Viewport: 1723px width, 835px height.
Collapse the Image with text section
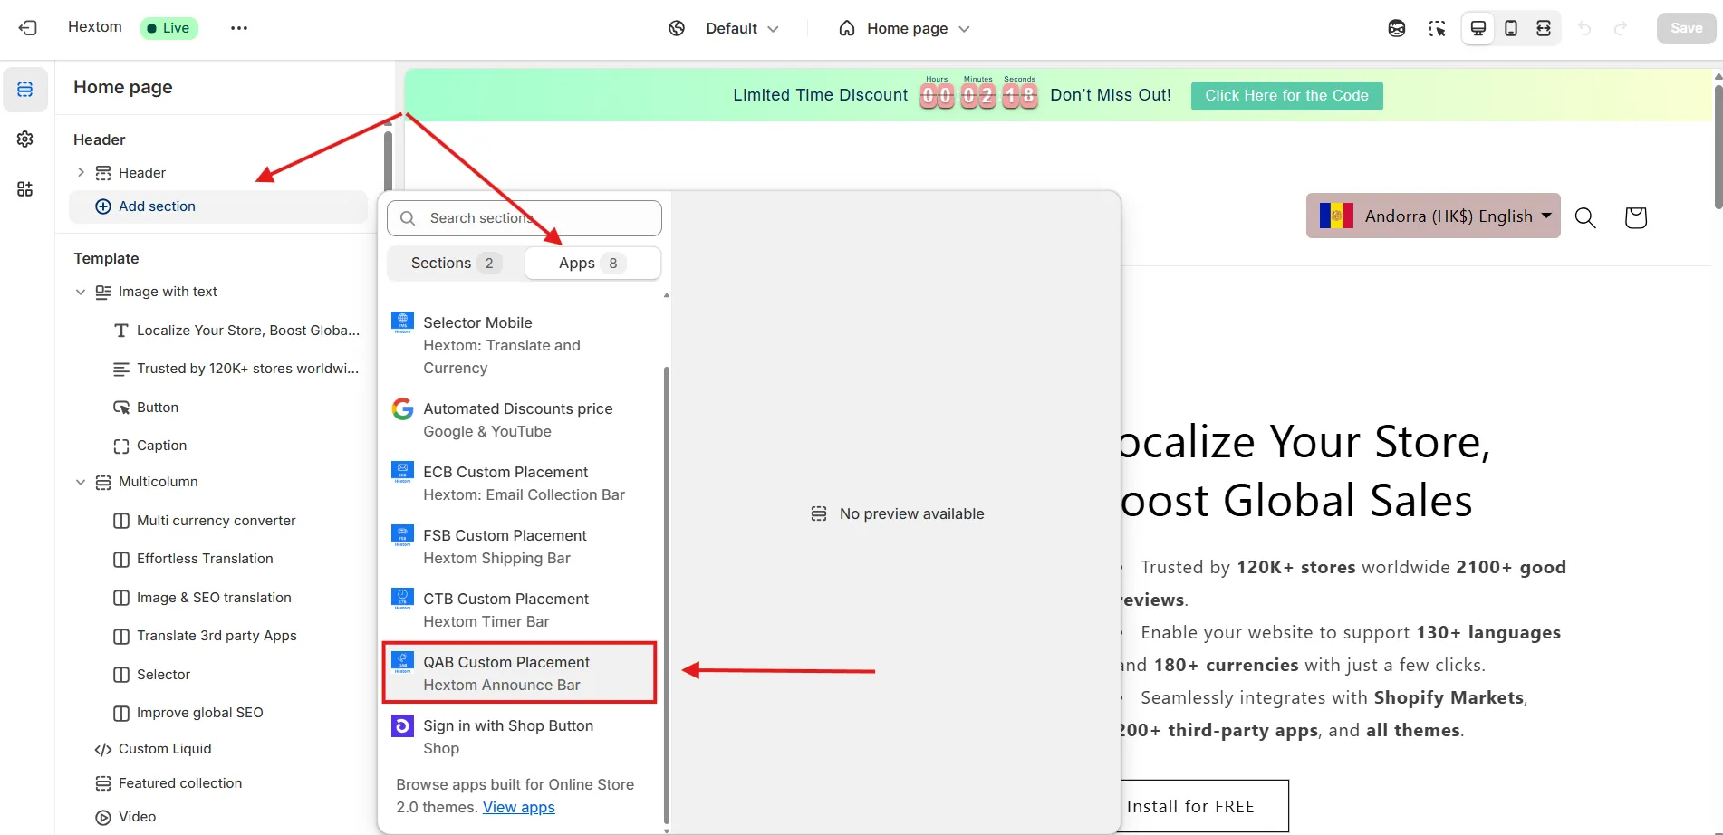(x=81, y=292)
